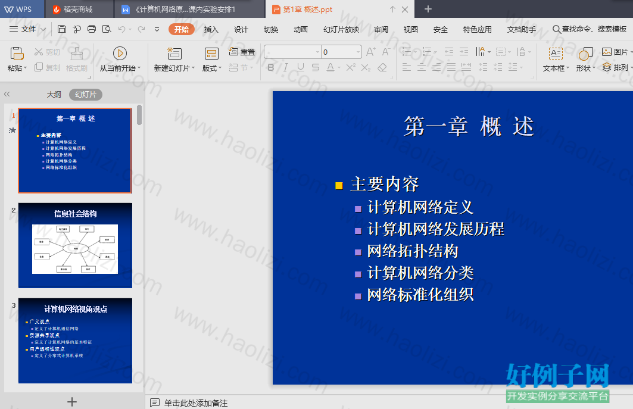
Task: Click the Reset (重置) button
Action: click(x=242, y=52)
